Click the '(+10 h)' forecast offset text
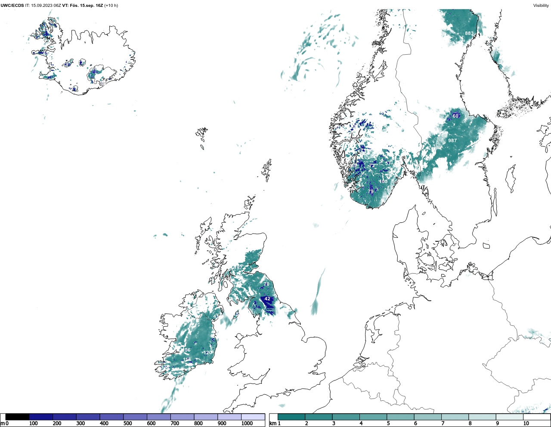This screenshot has width=551, height=427. tap(111, 6)
